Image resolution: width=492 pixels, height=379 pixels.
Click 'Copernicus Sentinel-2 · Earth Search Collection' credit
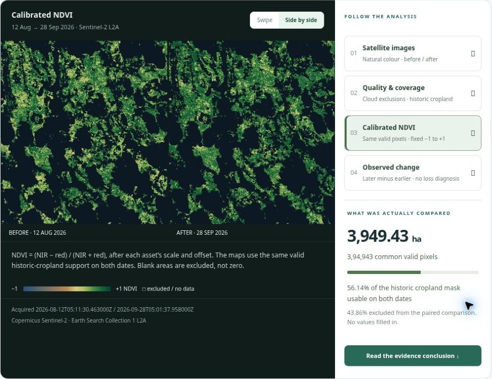(78, 320)
